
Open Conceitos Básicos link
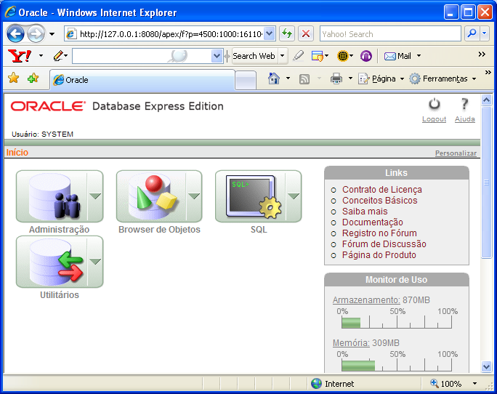379,201
